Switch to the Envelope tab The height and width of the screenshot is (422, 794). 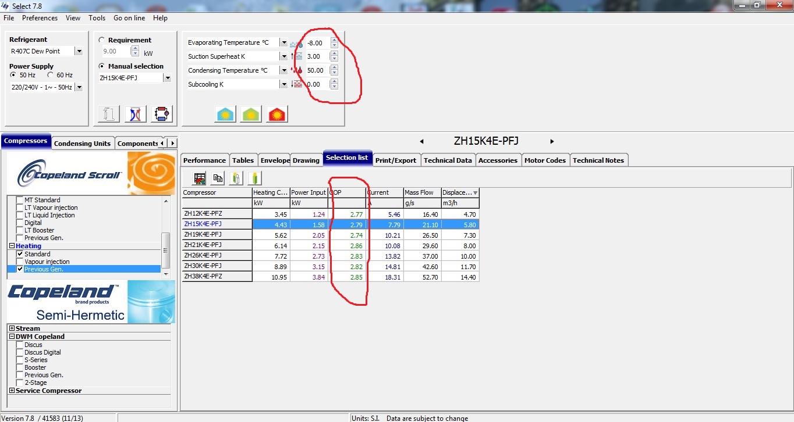[275, 160]
